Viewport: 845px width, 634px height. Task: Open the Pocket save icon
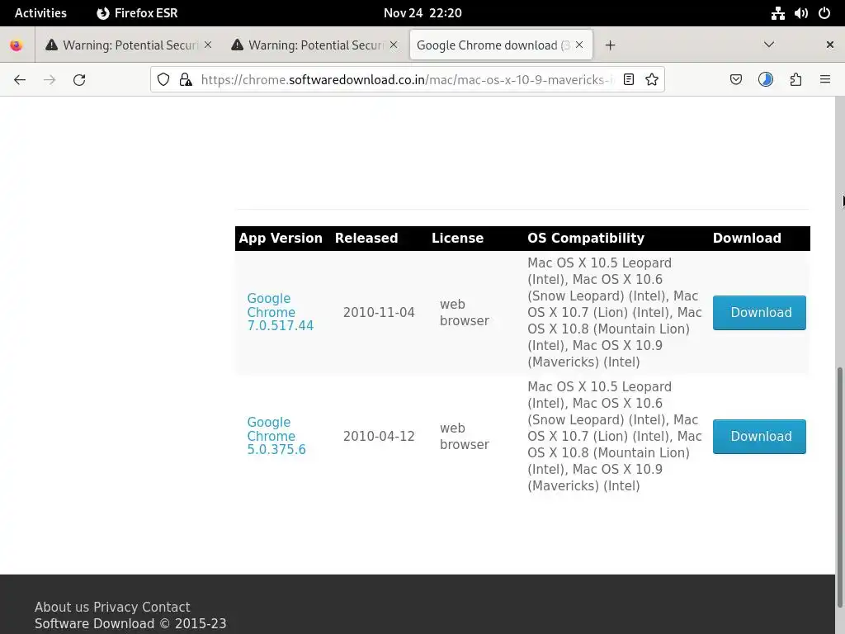735,80
